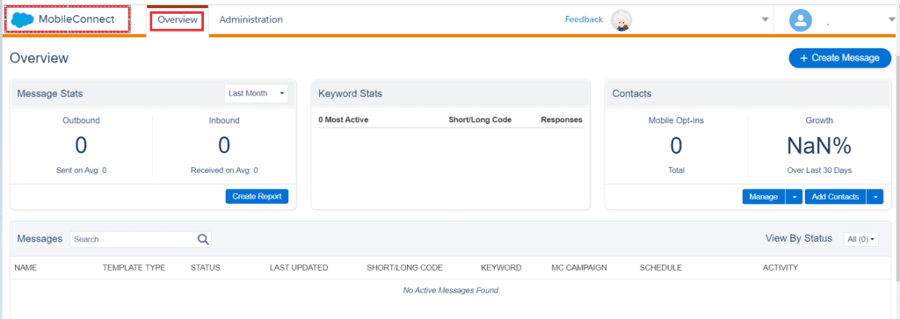
Task: Click the TEMPLATE TYPE column header
Action: click(134, 268)
